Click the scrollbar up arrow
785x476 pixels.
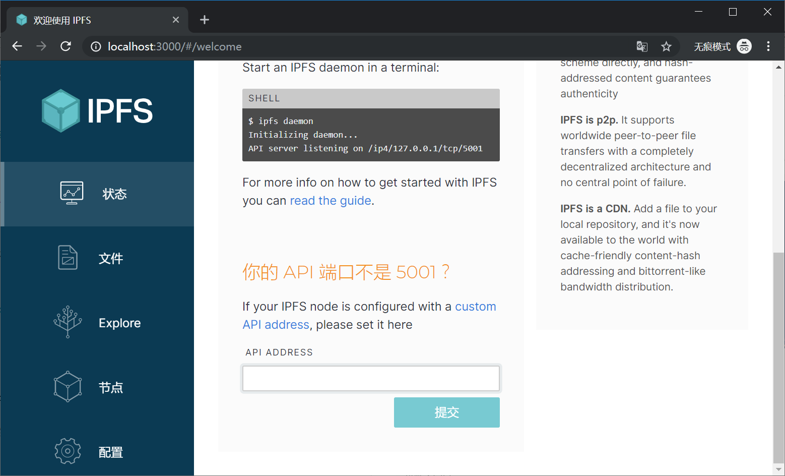coord(778,67)
